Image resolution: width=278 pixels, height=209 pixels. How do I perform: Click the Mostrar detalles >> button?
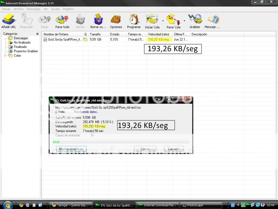click(71, 149)
